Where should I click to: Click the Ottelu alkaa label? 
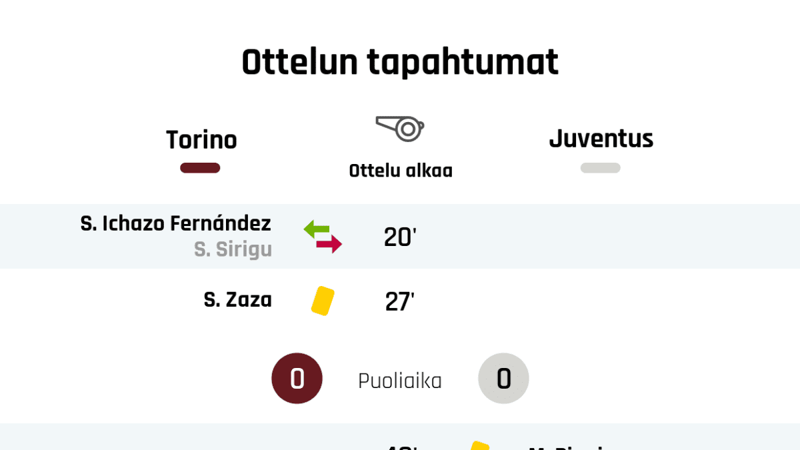coord(401,171)
